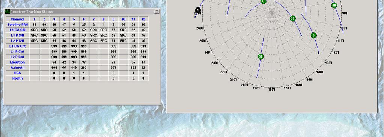Click the URA row label
This screenshot has height=137, width=384.
click(x=17, y=73)
